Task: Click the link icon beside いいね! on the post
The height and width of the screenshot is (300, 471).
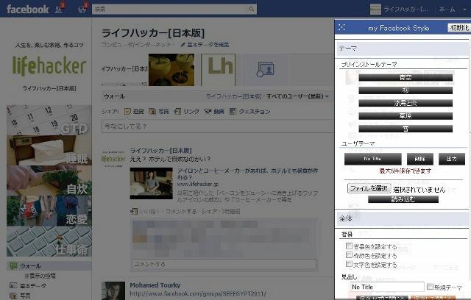Action: point(134,211)
